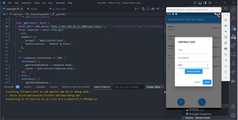Image resolution: width=238 pixels, height=120 pixels.
Task: Click emulator rotate right button
Action: [x=226, y=43]
